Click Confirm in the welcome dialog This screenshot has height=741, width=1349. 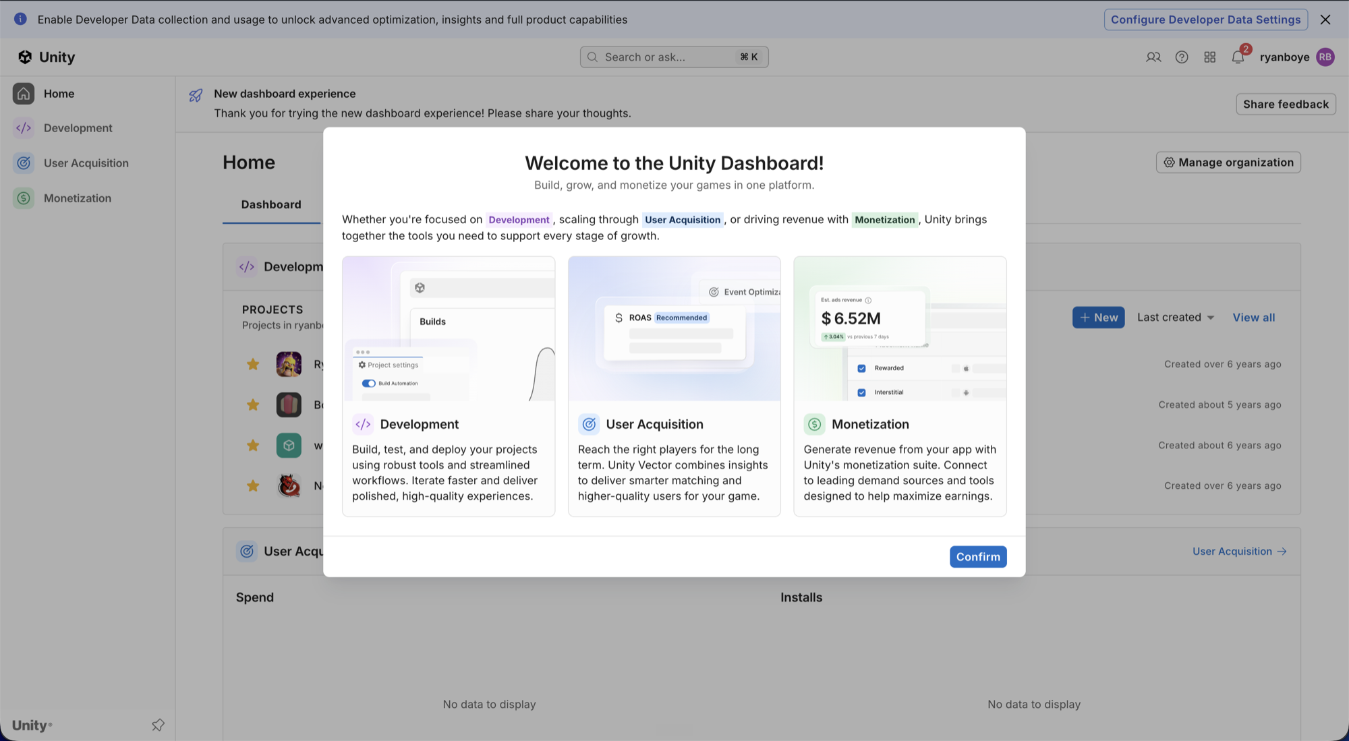(978, 557)
